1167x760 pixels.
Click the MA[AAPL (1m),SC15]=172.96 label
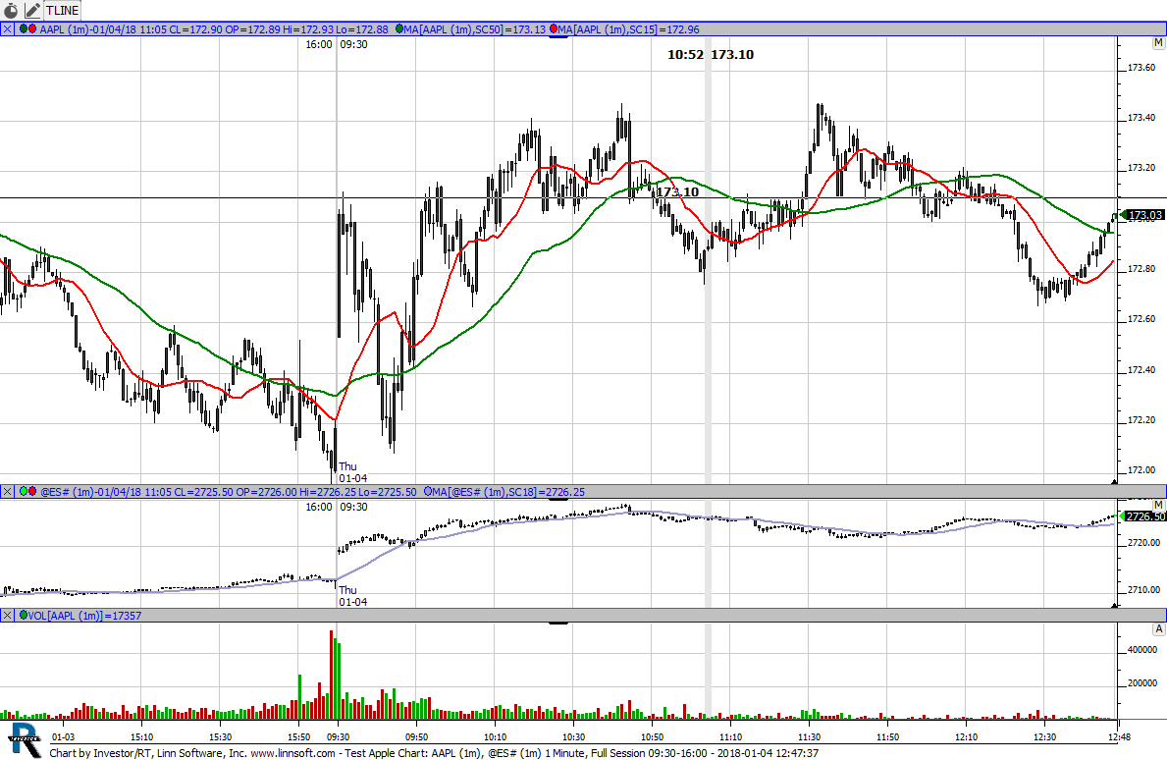[x=629, y=29]
